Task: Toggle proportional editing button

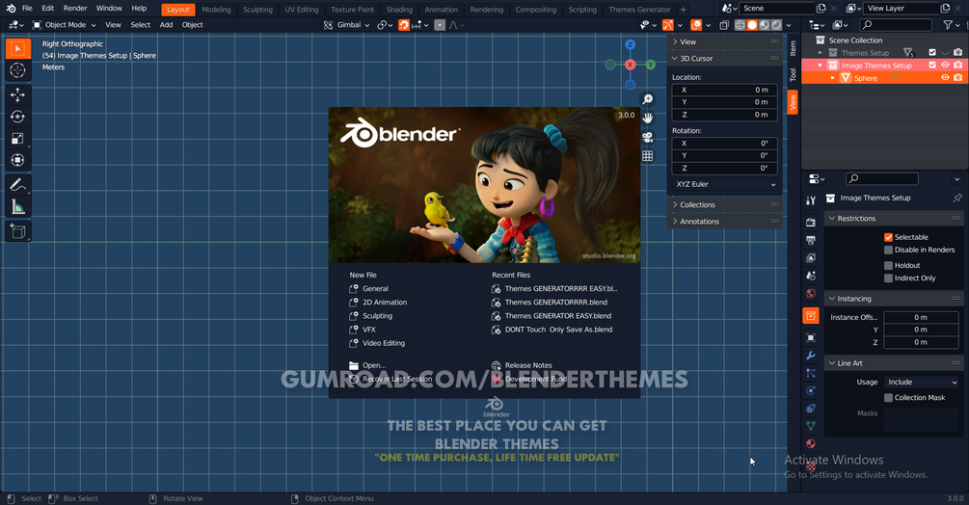Action: (440, 25)
